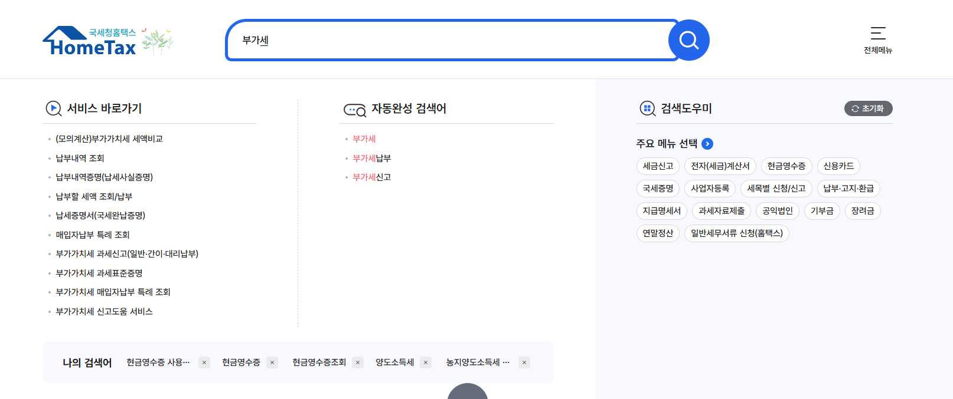Open 부가가치세 과세표준증명 service
This screenshot has height=399, width=953.
click(99, 273)
